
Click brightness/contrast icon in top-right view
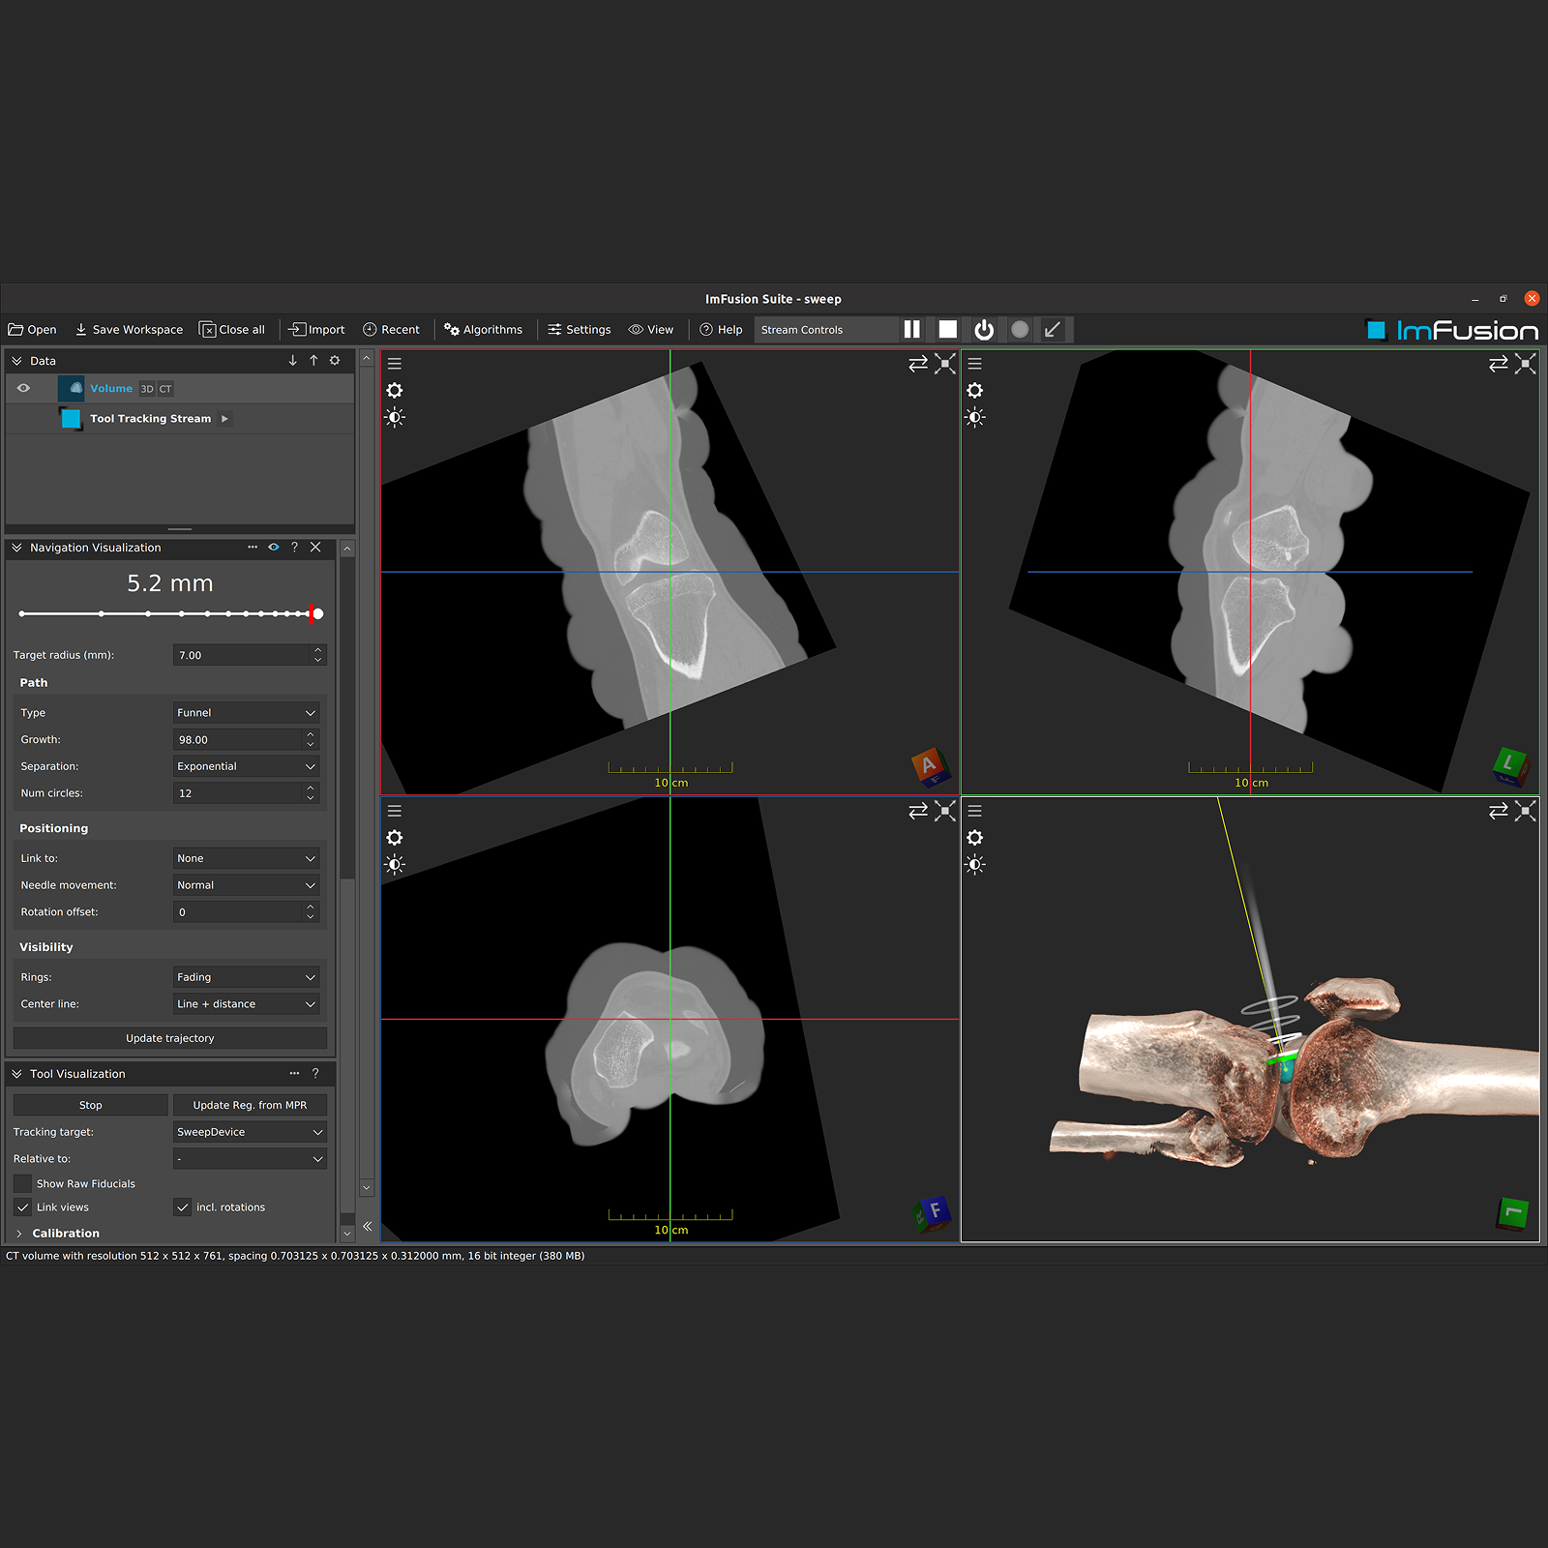[x=975, y=418]
